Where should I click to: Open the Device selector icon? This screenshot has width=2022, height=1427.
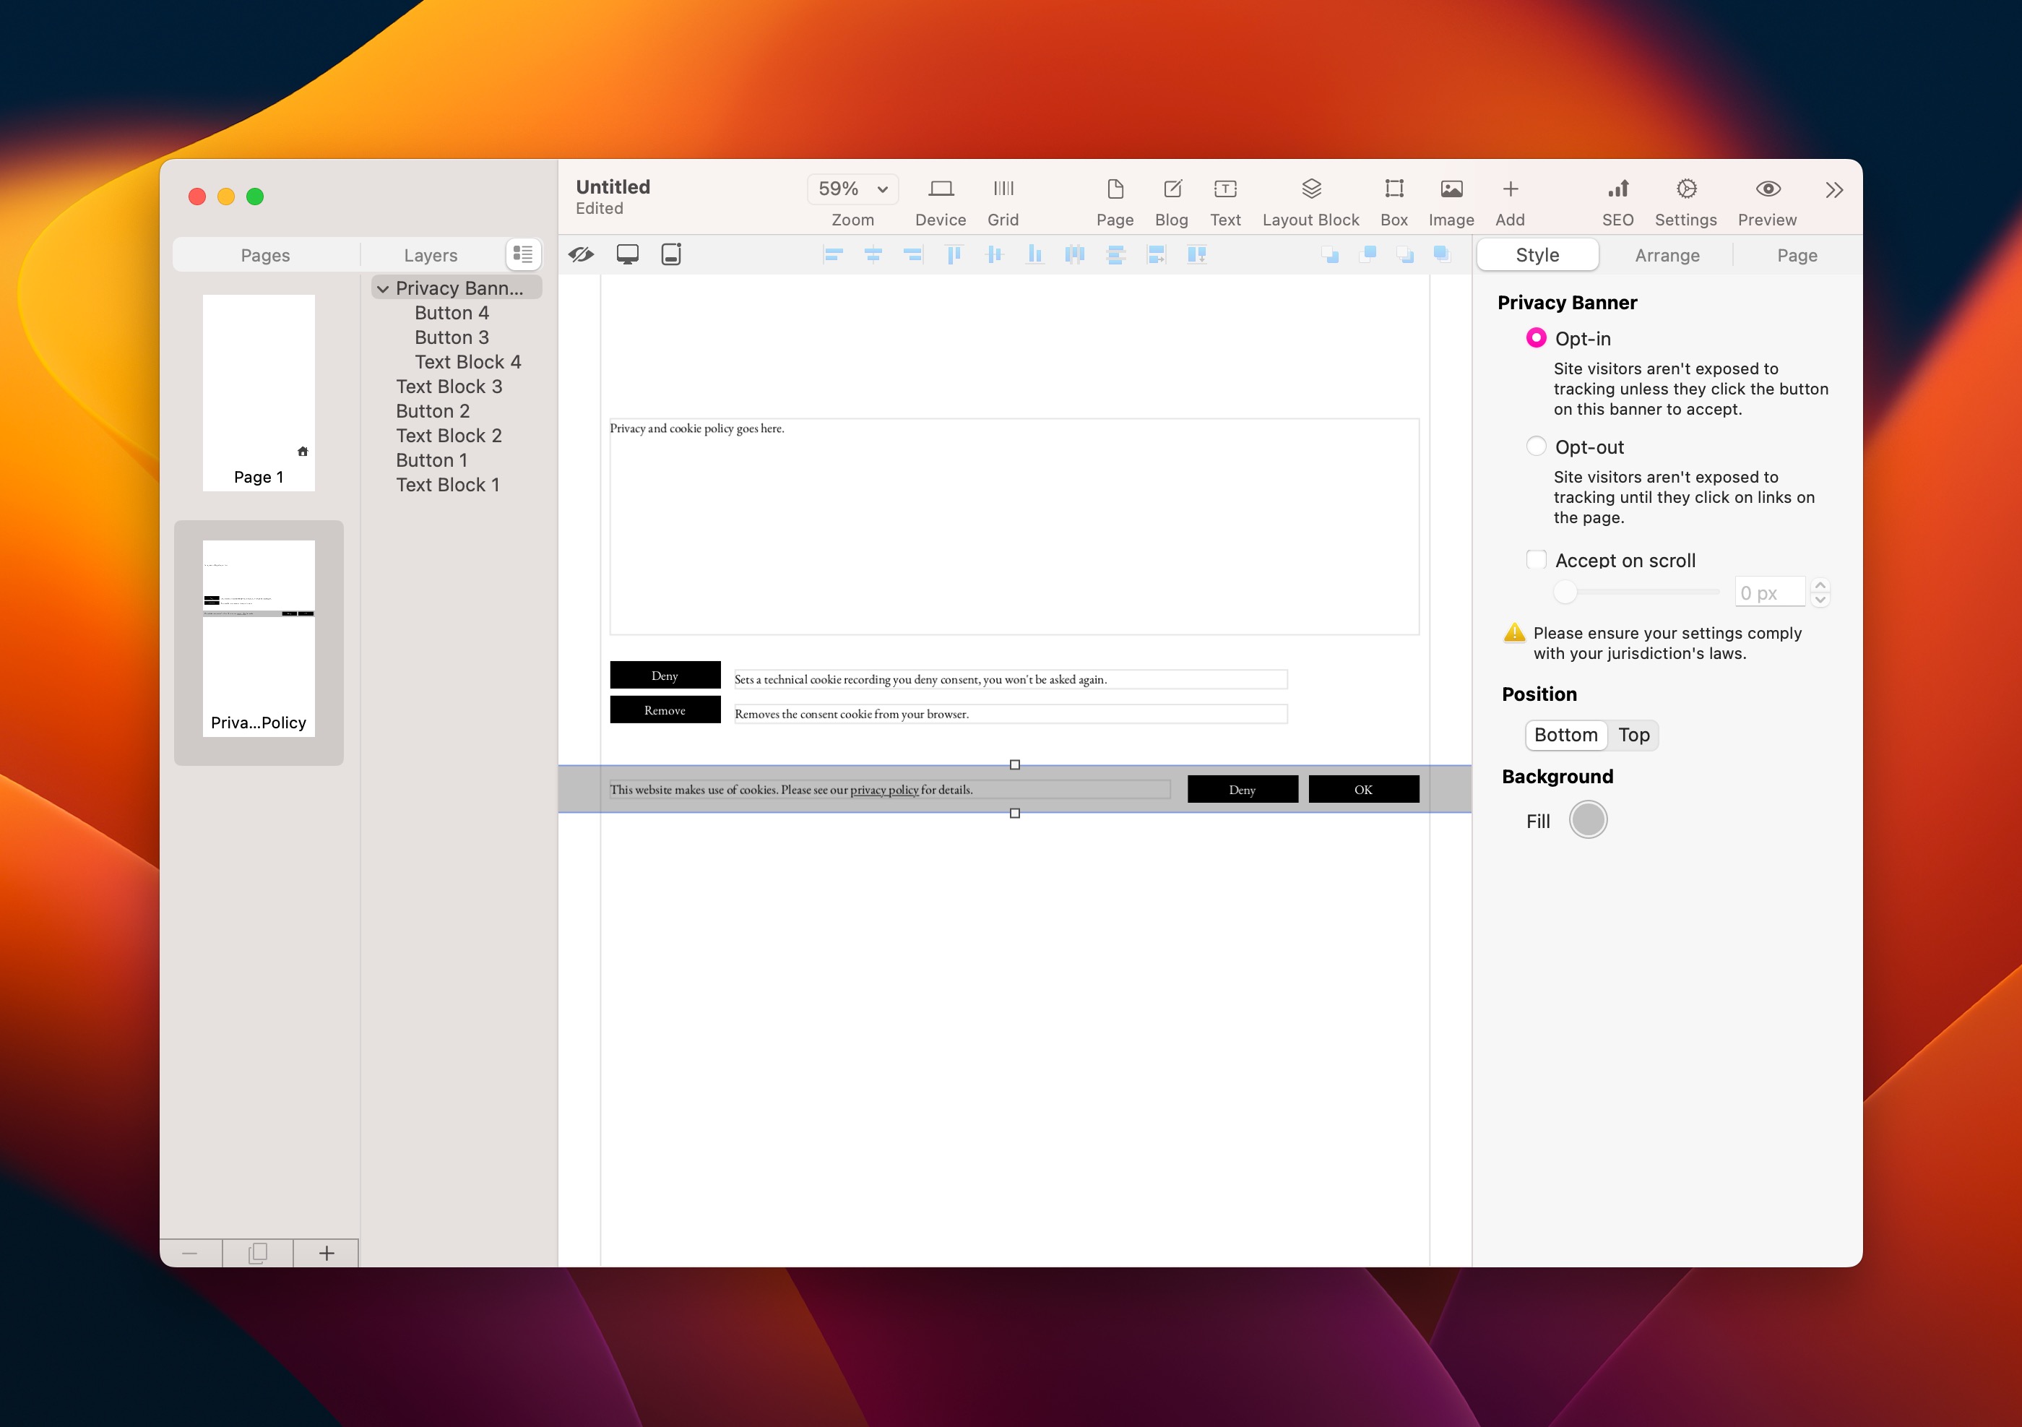click(940, 189)
